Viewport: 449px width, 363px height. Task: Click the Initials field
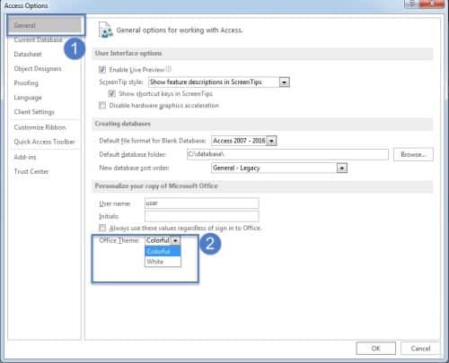pos(202,216)
